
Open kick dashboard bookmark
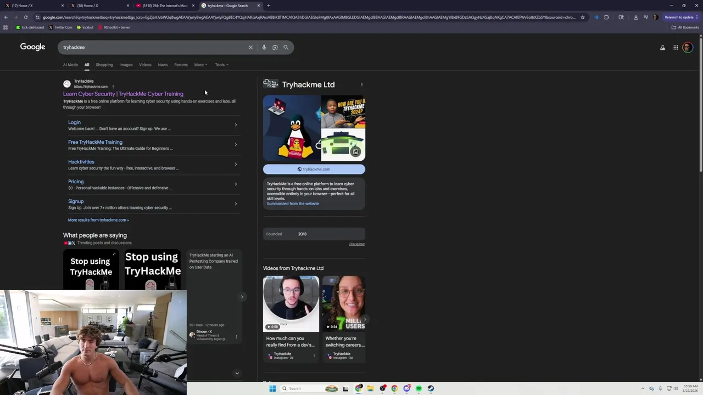click(30, 27)
